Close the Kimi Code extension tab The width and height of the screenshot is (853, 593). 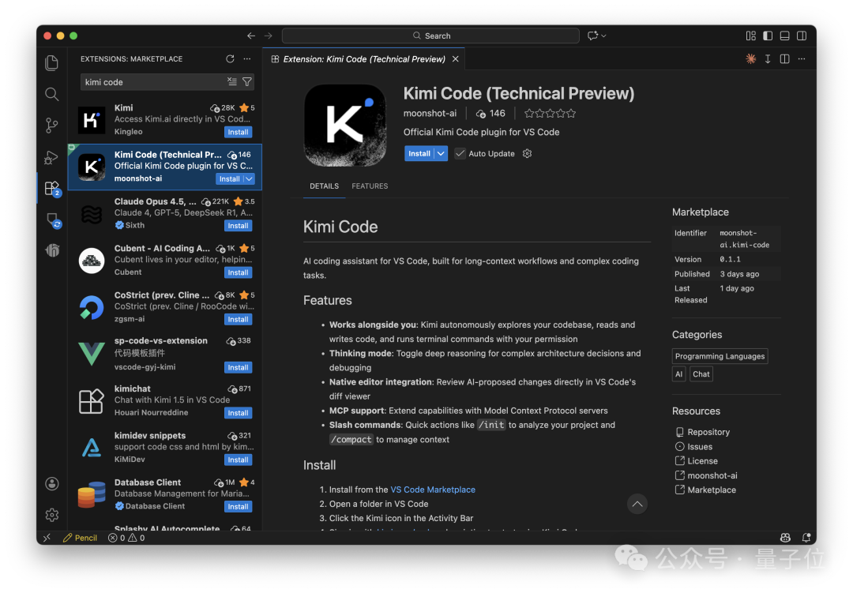coord(456,58)
